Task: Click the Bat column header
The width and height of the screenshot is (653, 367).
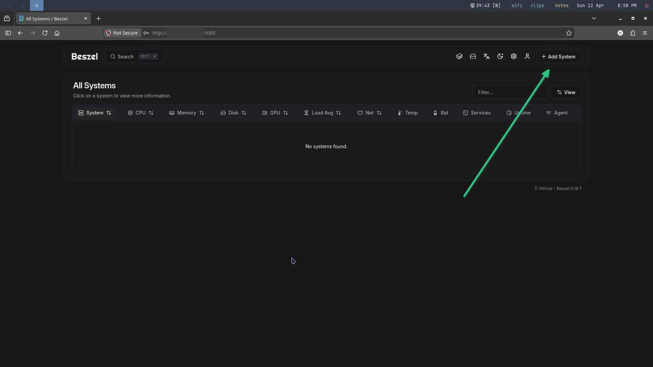Action: 441,113
